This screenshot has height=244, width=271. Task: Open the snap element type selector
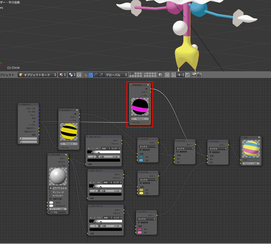click(x=180, y=75)
